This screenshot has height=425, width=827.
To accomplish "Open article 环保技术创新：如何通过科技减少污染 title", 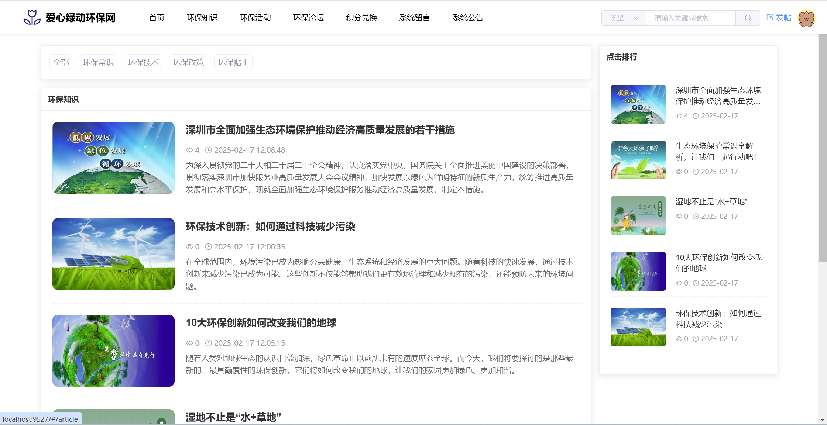I will pos(270,227).
